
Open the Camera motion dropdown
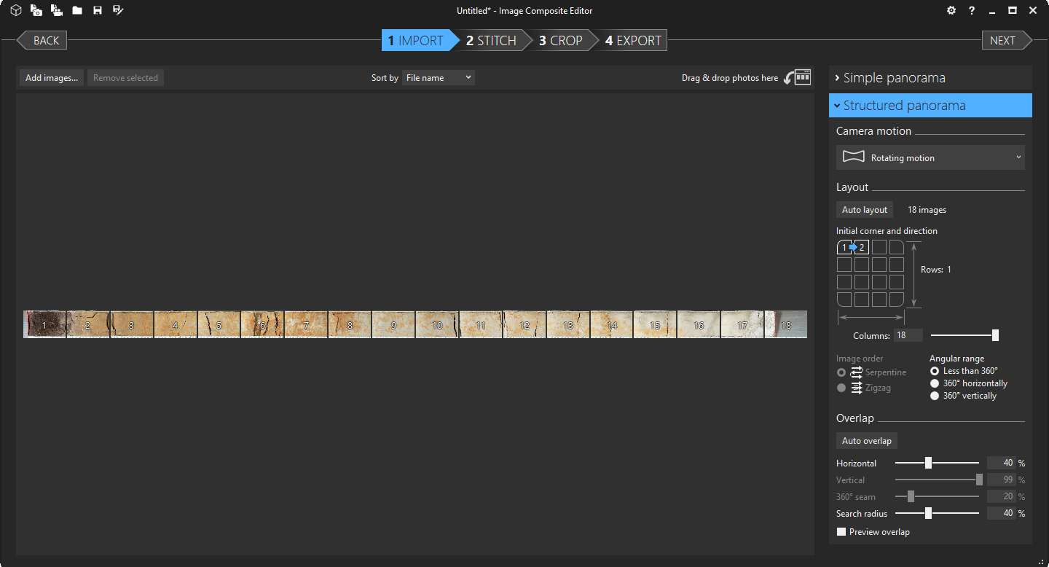pos(930,157)
